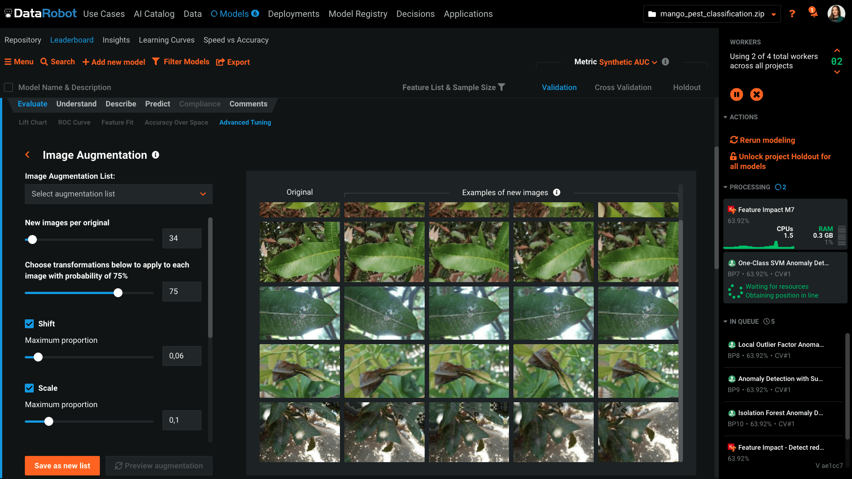
Task: Click the Metric info icon
Action: point(665,62)
